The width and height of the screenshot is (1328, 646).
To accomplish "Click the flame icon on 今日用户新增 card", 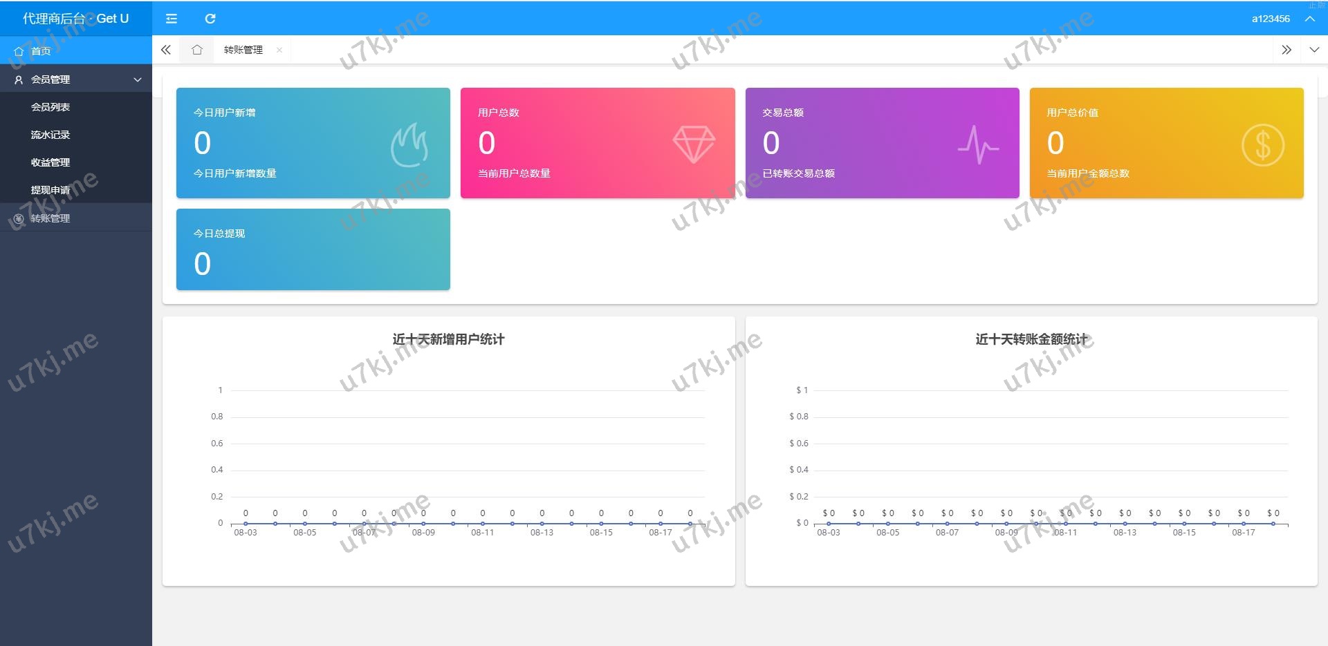I will (409, 145).
